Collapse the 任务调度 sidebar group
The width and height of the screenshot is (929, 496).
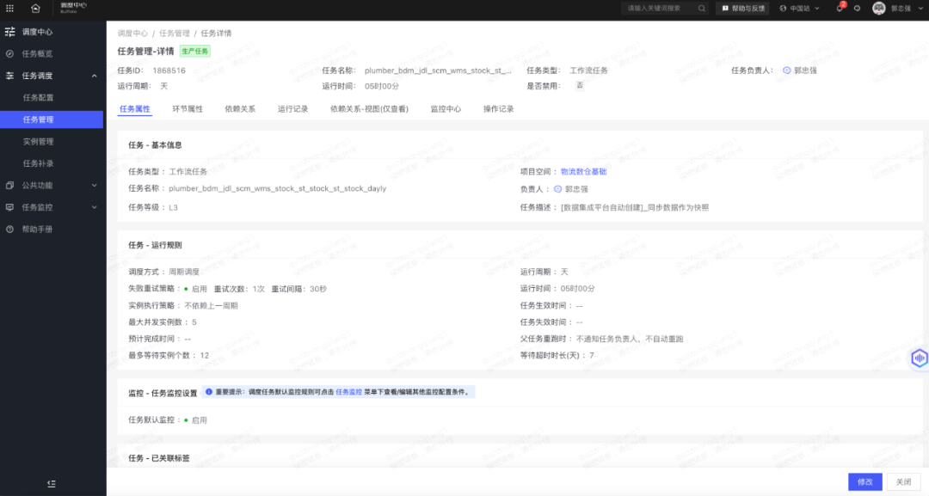click(x=95, y=76)
